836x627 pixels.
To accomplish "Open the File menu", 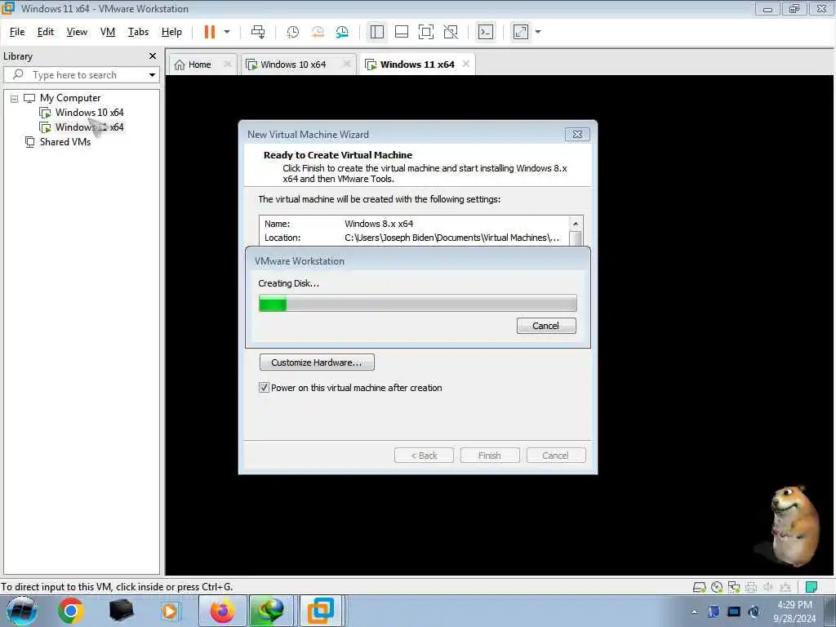I will (17, 32).
